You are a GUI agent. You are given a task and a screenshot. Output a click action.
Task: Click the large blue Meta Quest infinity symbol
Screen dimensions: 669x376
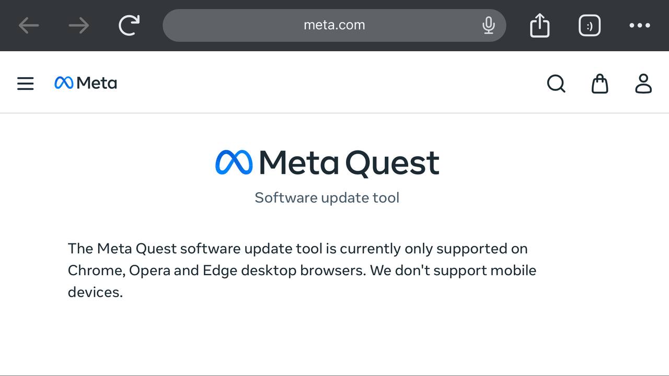point(234,162)
